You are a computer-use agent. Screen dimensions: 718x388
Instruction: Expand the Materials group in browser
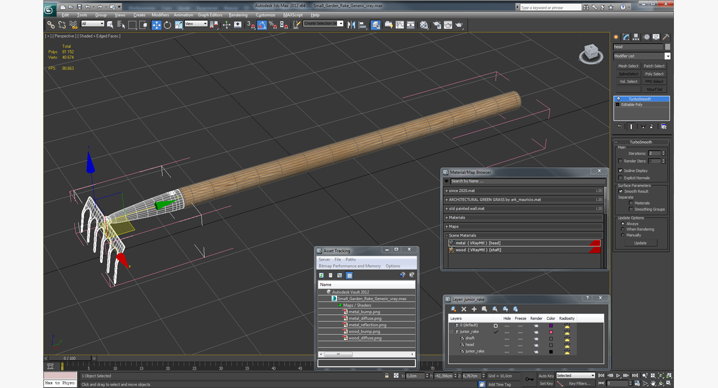coord(523,218)
